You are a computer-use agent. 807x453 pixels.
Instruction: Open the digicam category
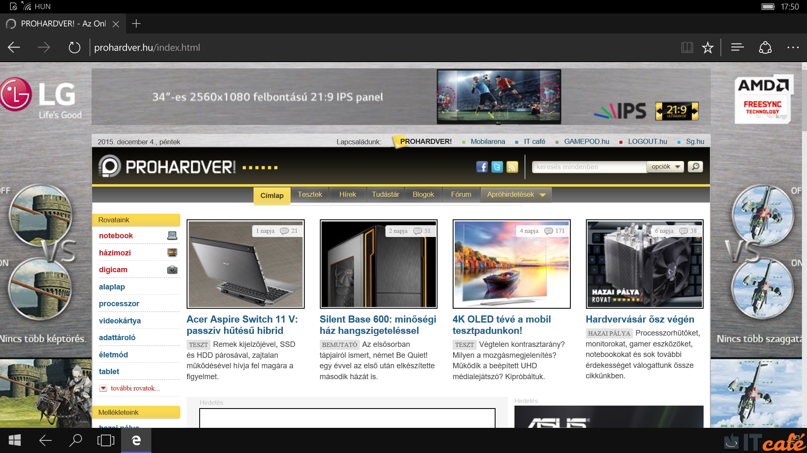(x=113, y=270)
